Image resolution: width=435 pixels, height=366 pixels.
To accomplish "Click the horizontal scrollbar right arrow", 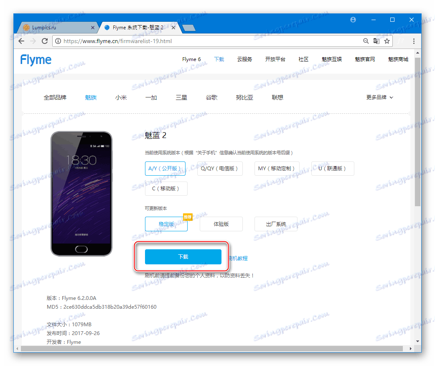I will click(410, 348).
